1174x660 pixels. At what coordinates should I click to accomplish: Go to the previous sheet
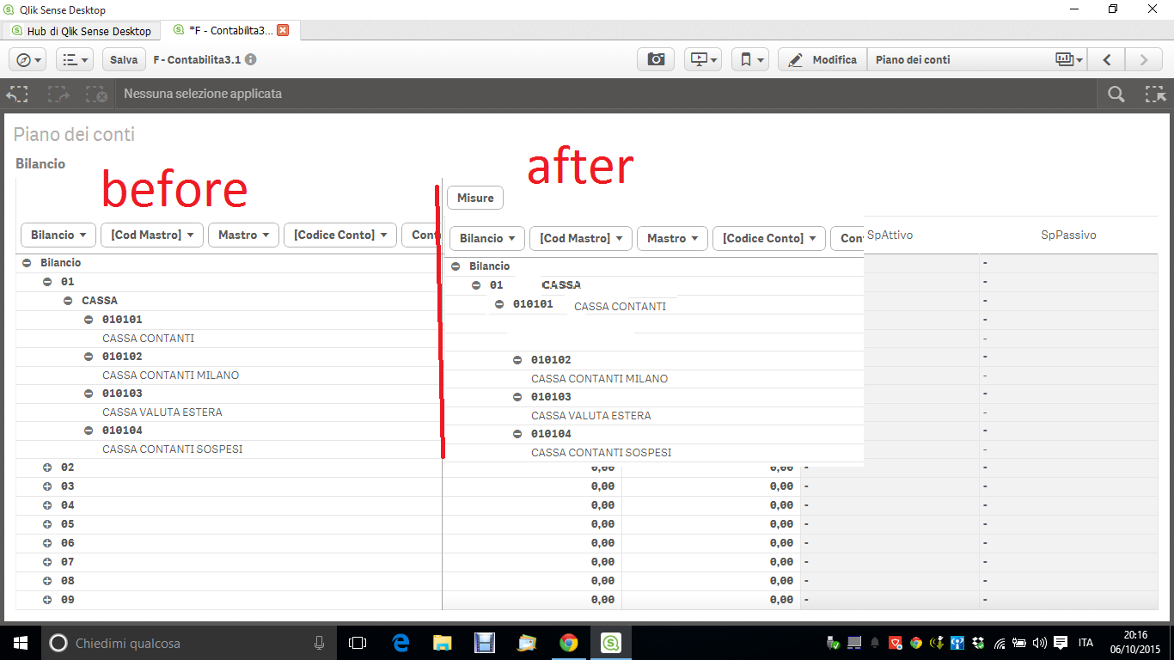coord(1107,59)
